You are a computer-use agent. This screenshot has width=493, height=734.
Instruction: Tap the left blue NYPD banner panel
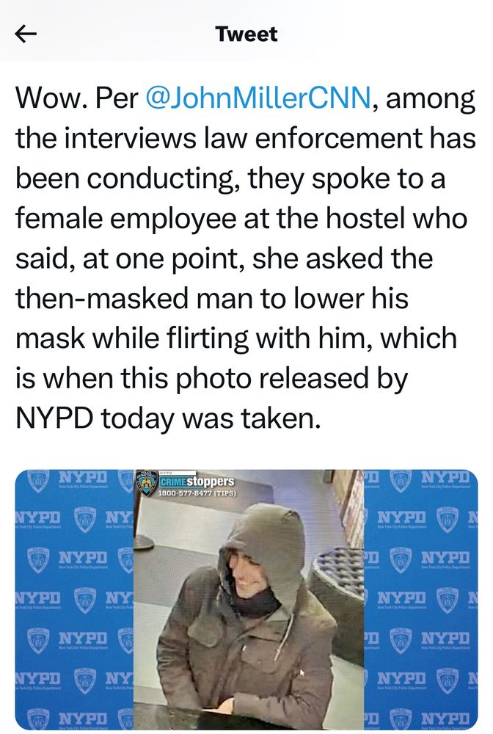[x=75, y=599]
